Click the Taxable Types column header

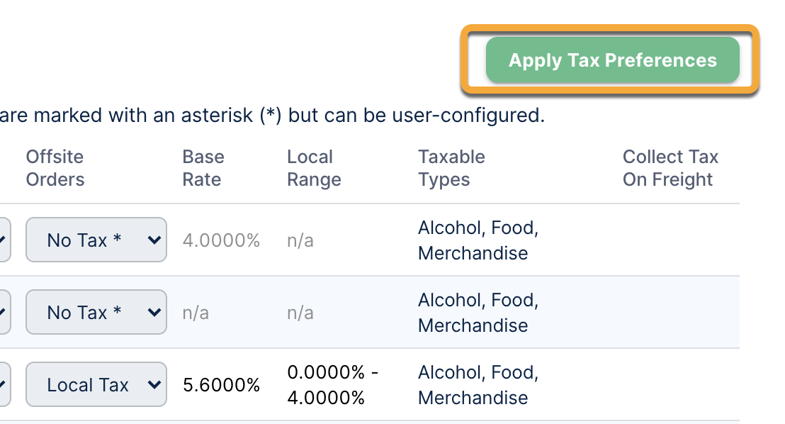tap(451, 168)
